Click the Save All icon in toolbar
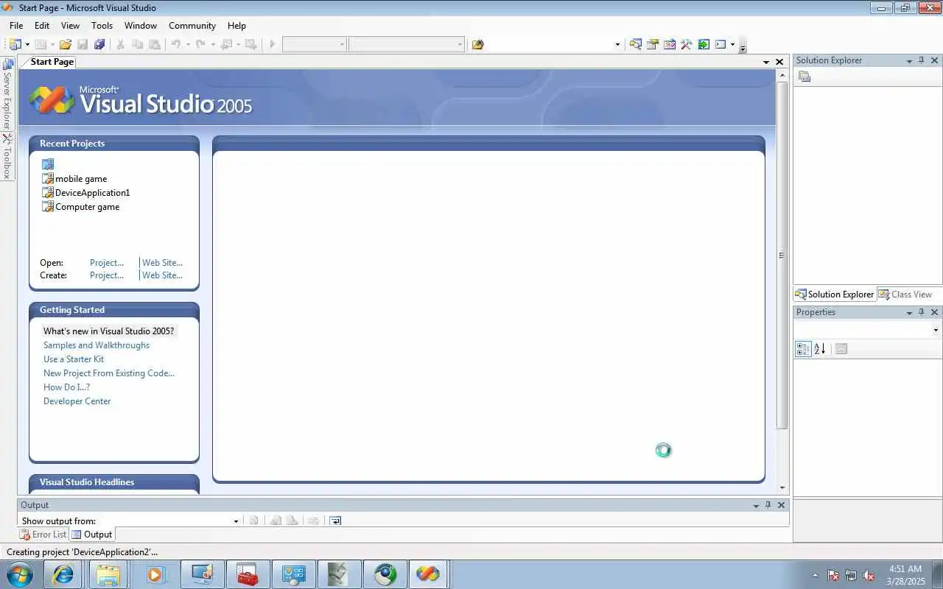 pos(99,44)
